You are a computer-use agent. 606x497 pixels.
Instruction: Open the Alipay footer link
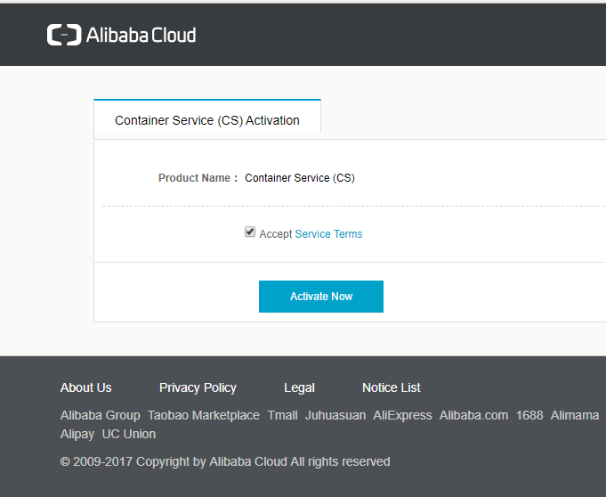[77, 435]
